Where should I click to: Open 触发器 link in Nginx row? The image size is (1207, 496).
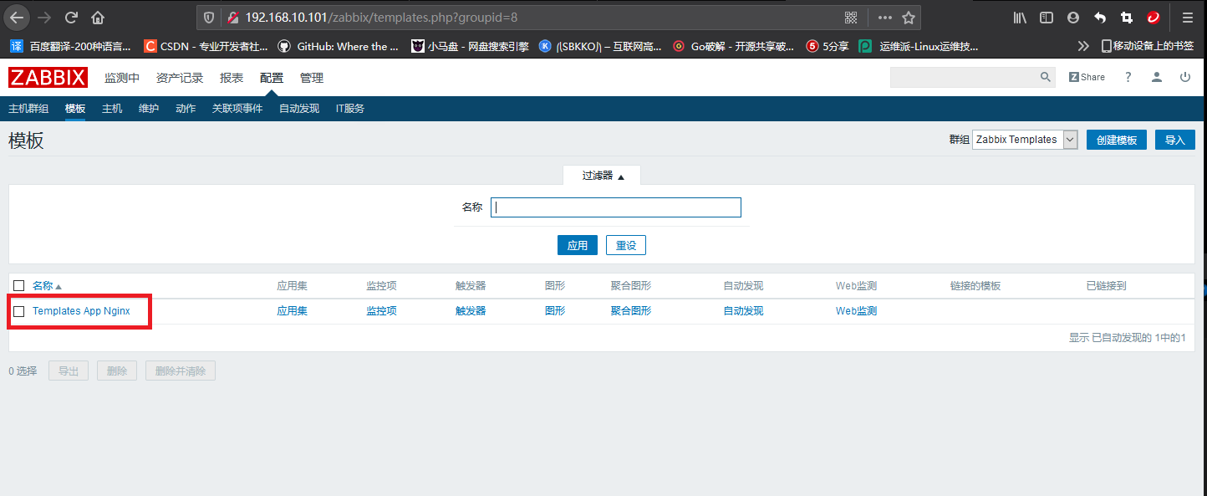pyautogui.click(x=471, y=311)
